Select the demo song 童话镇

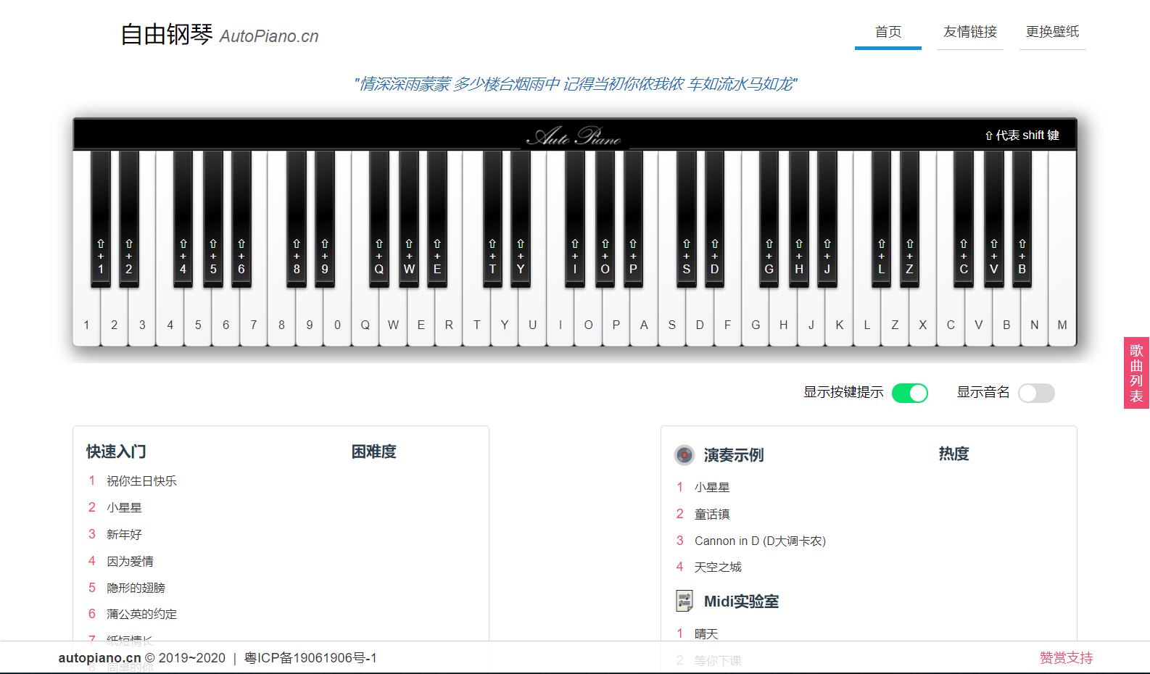point(712,514)
